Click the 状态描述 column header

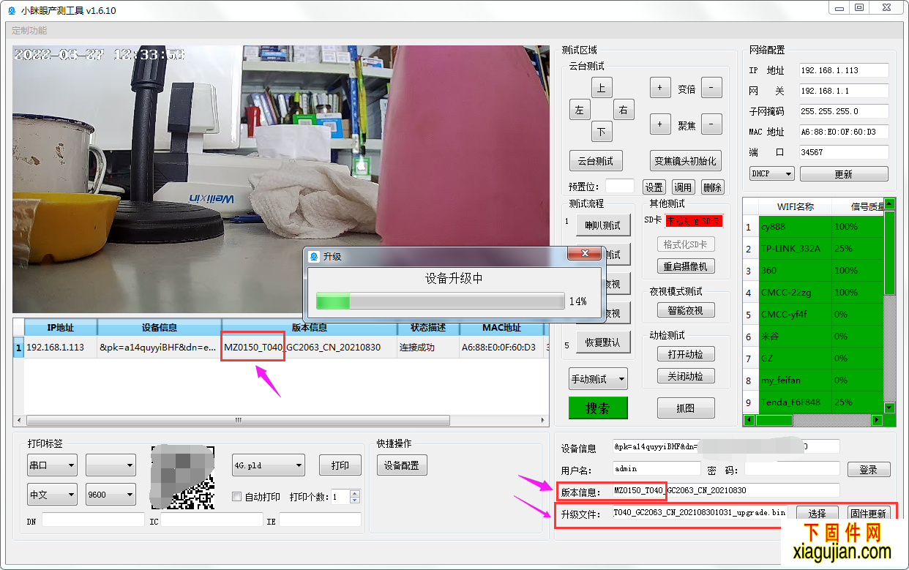coord(428,327)
